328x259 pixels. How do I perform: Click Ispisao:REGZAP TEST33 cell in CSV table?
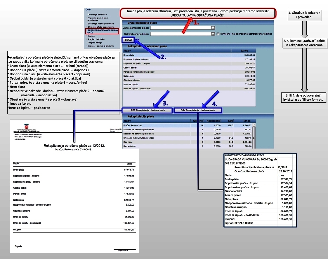239,223
